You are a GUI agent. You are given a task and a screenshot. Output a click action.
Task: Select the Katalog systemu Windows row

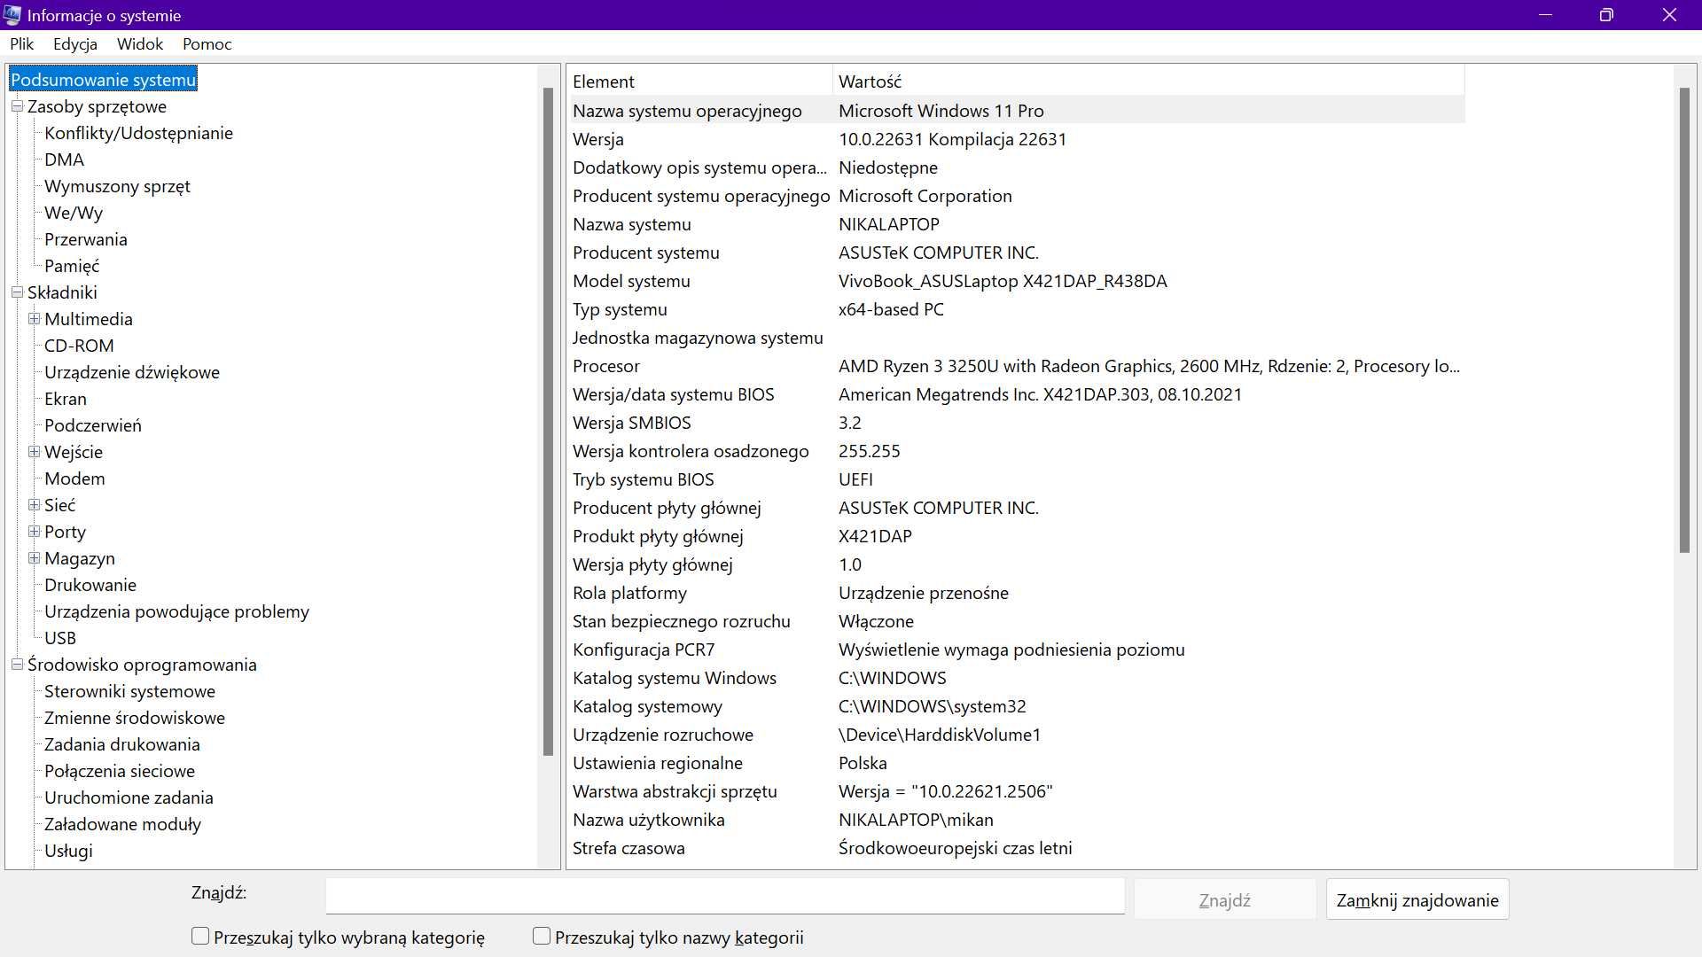click(1016, 678)
